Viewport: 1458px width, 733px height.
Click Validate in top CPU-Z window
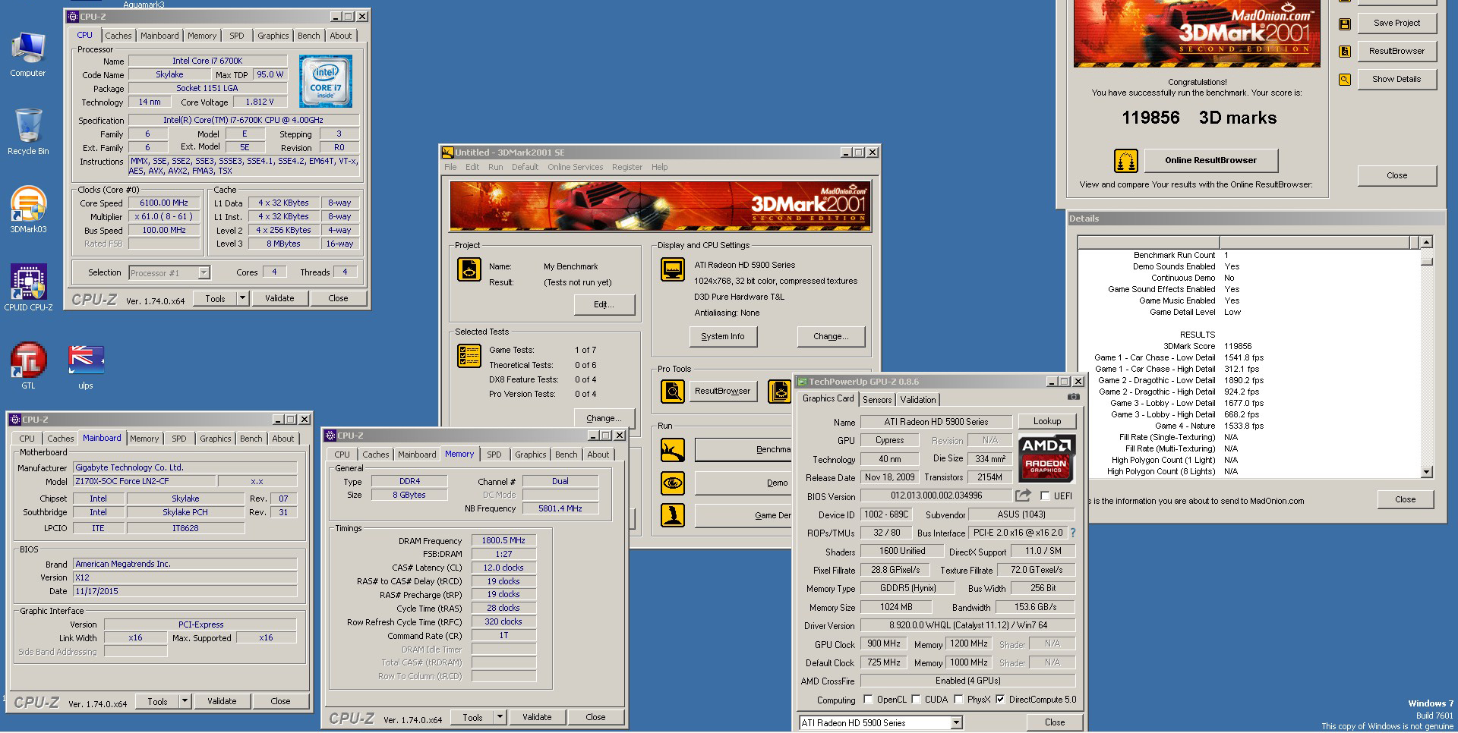coord(279,298)
